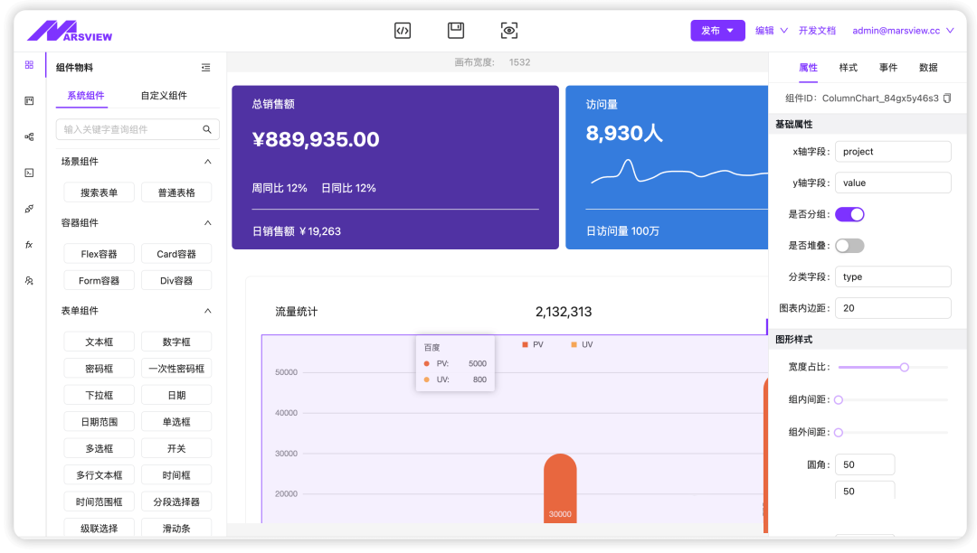Click the 分段选择器 component

(x=176, y=502)
